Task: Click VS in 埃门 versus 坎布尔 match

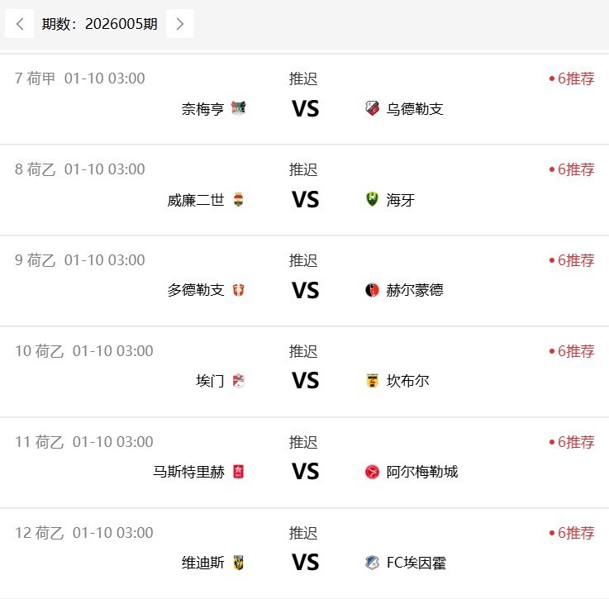Action: pyautogui.click(x=305, y=381)
